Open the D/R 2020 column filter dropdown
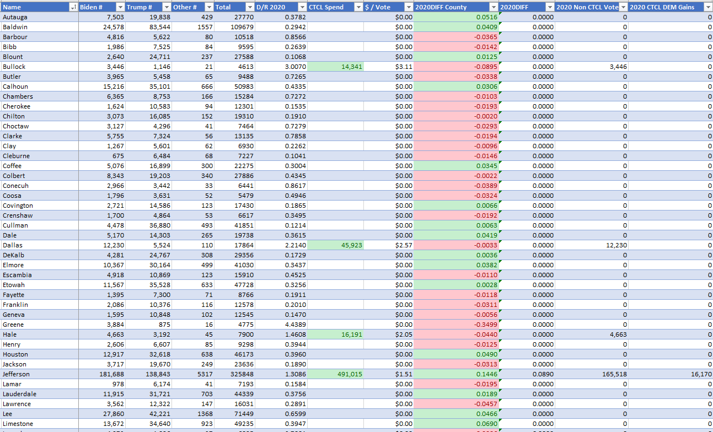This screenshot has width=713, height=432. coord(302,7)
